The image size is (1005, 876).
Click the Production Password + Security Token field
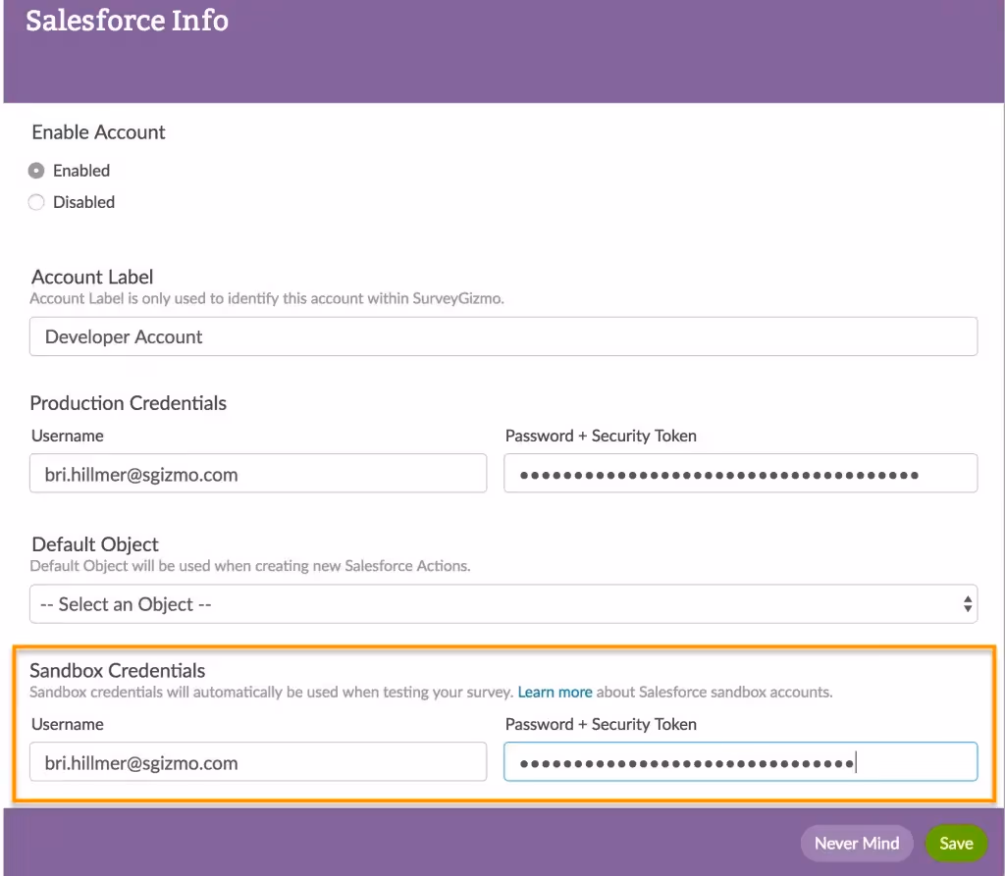click(740, 474)
